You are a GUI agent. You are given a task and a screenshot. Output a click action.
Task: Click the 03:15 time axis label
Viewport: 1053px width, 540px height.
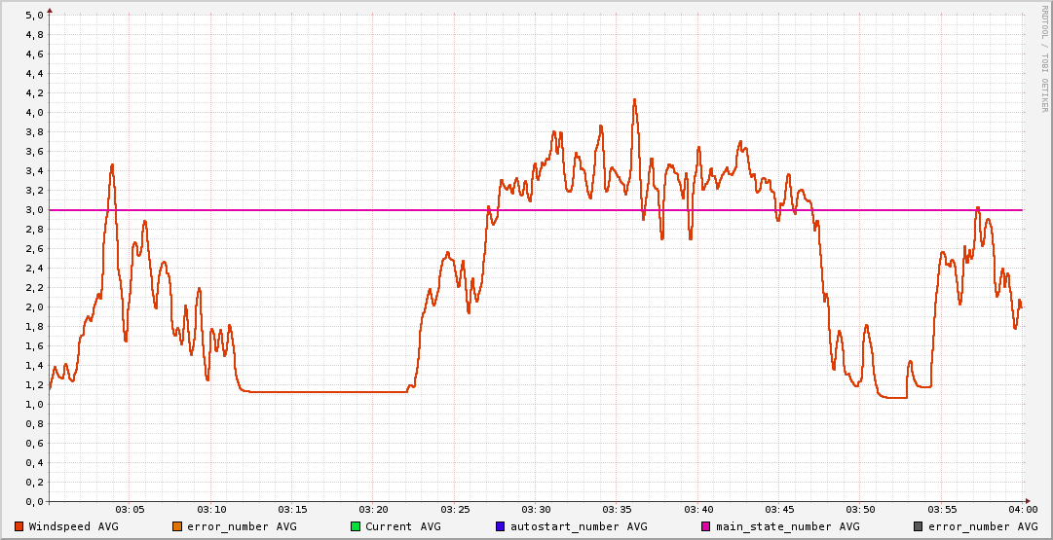point(292,511)
